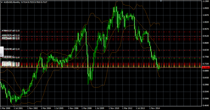This screenshot has height=110, width=210.
Task: Click the 1 Jul 2005 date label
Action: [59, 108]
